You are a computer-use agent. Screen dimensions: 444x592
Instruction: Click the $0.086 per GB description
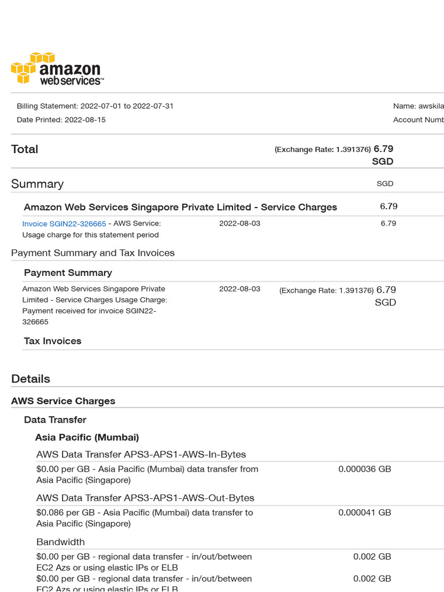coord(145,518)
